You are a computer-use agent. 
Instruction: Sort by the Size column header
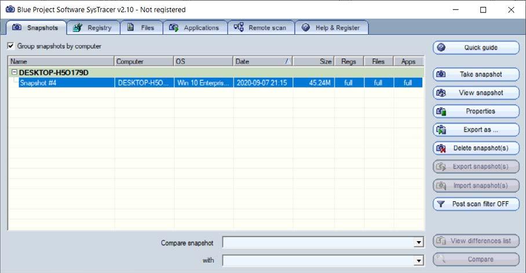[x=313, y=61]
